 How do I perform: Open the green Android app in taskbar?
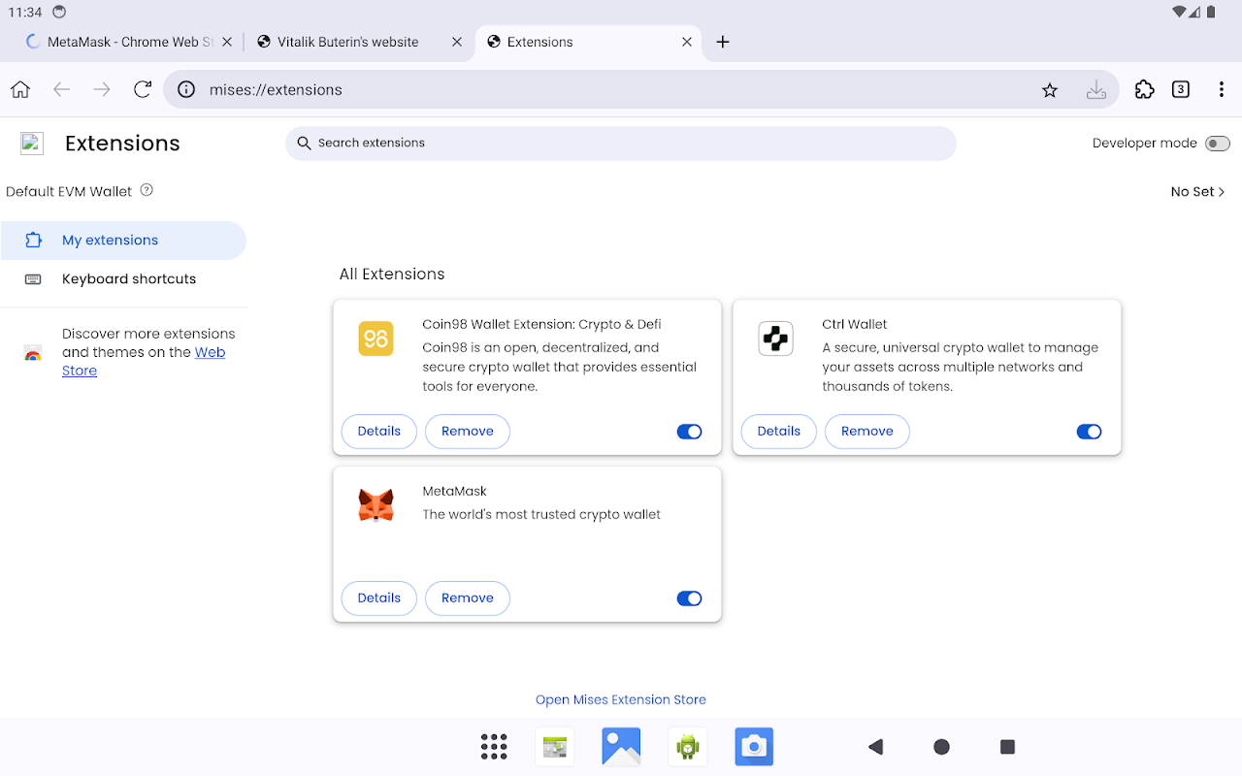tap(688, 746)
